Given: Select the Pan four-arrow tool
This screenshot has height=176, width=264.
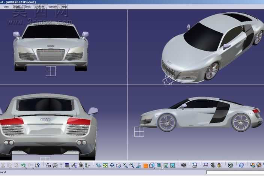Looking at the screenshot, I should 112,165.
